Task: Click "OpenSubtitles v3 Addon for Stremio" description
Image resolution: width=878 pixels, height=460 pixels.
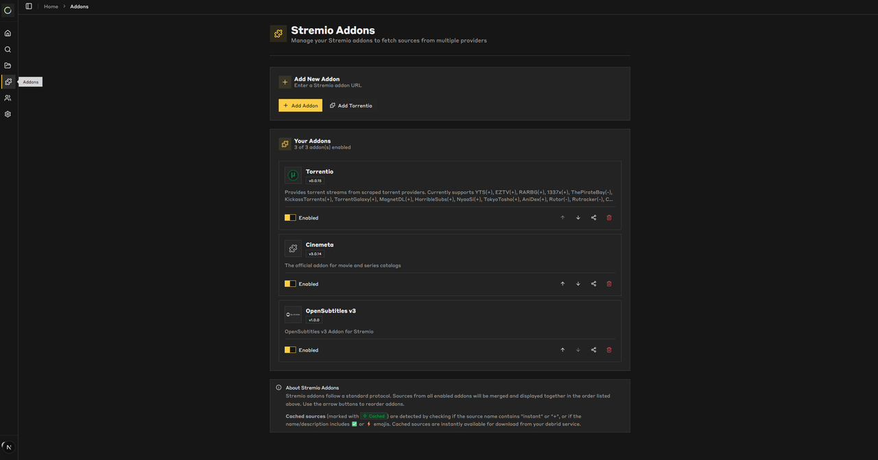Action: coord(329,332)
